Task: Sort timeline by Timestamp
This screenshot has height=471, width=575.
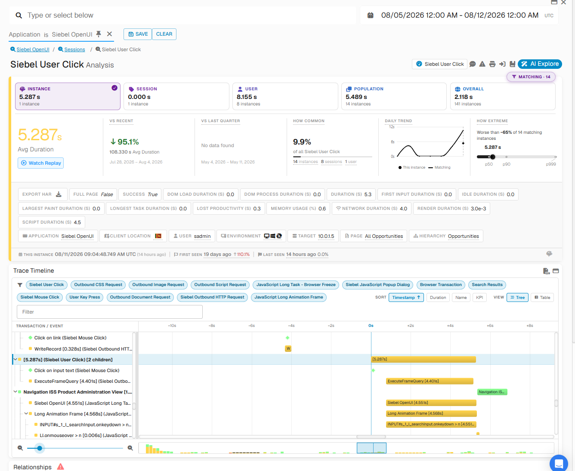Action: coord(406,298)
